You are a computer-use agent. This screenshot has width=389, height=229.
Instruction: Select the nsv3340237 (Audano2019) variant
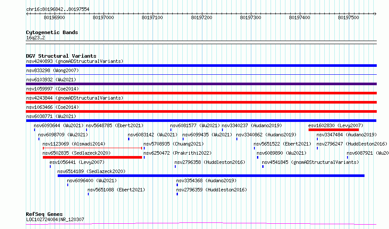point(252,125)
